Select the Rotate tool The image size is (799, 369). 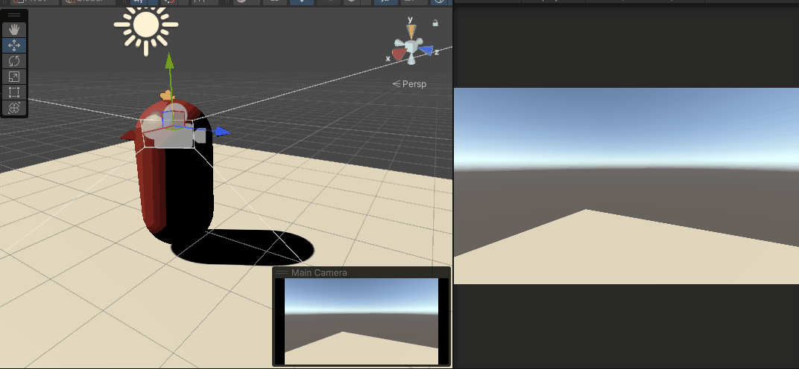point(13,61)
